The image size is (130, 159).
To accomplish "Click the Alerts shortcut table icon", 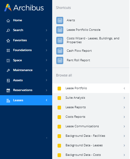I will (x=60, y=20).
